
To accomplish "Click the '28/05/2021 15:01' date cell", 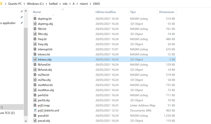I will pyautogui.click(x=107, y=49).
